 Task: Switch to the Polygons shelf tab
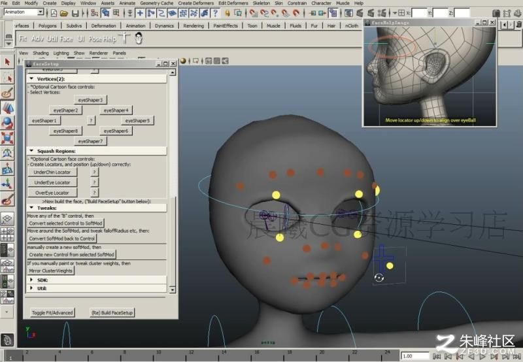[47, 25]
